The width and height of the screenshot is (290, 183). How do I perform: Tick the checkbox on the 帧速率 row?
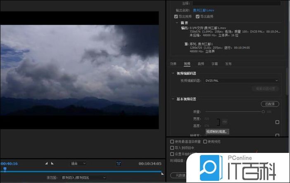click(x=277, y=135)
